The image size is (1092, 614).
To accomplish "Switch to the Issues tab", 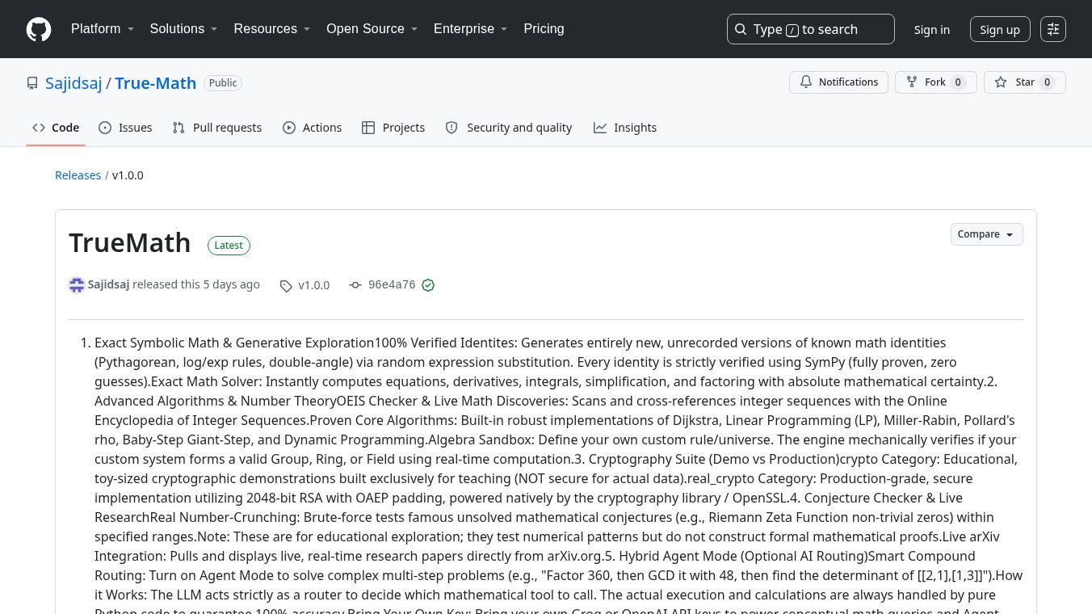I will 125,128.
